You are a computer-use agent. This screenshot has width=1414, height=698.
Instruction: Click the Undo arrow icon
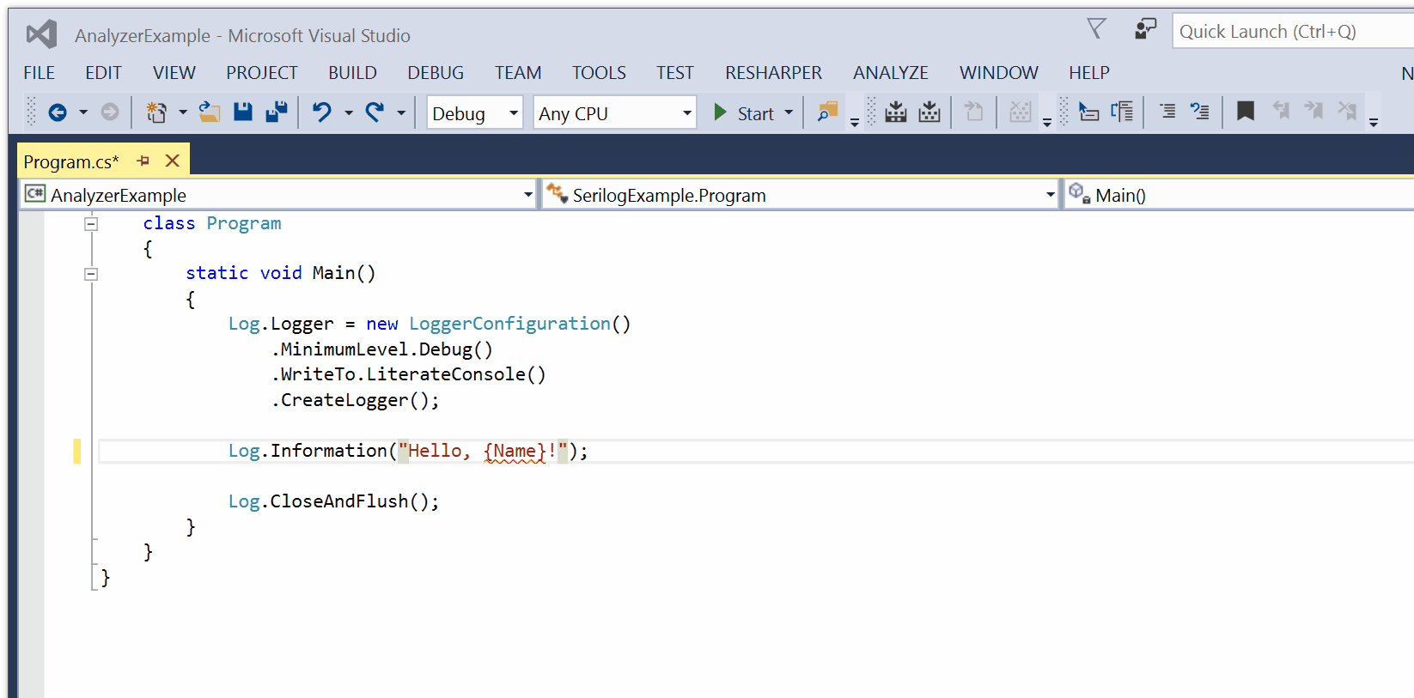pyautogui.click(x=322, y=112)
